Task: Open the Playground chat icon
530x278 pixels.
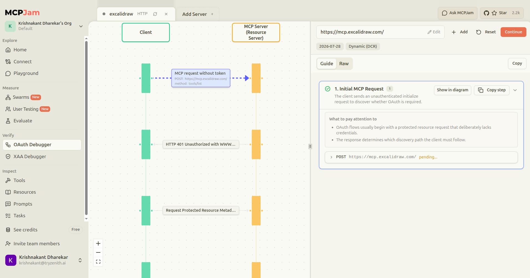Action: point(8,74)
